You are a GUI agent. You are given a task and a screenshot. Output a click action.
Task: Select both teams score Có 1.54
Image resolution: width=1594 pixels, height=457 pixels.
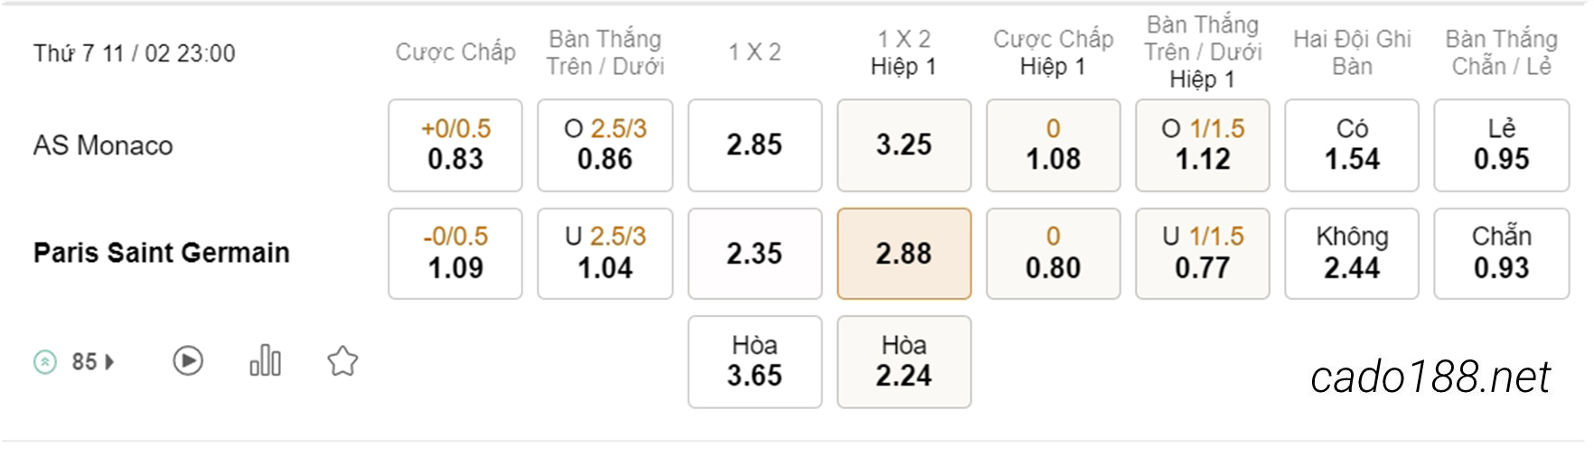click(1352, 145)
